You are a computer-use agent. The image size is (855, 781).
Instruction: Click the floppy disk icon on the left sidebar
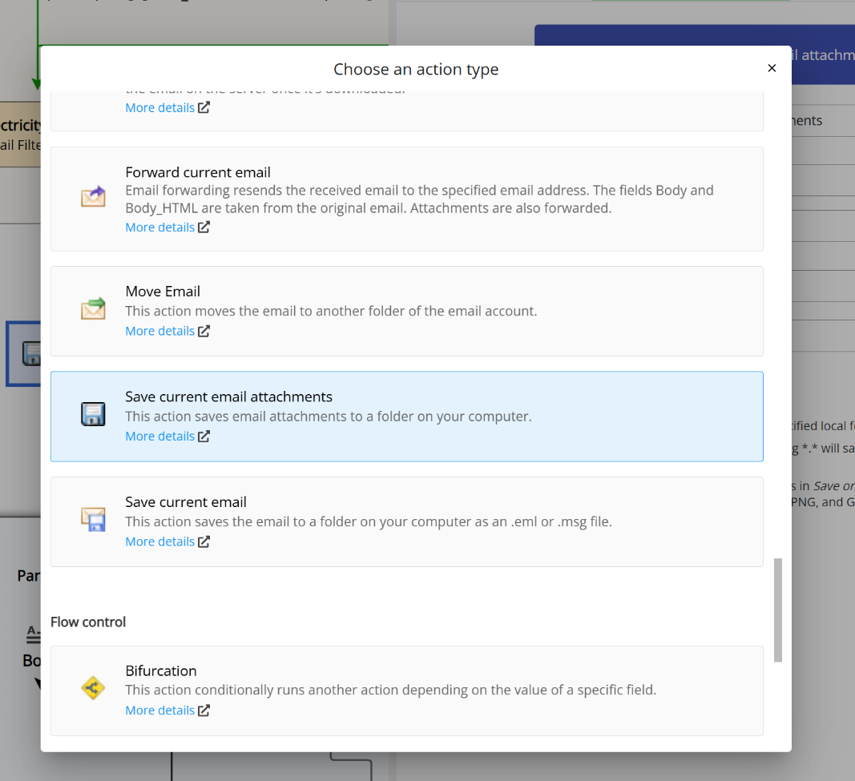[33, 353]
